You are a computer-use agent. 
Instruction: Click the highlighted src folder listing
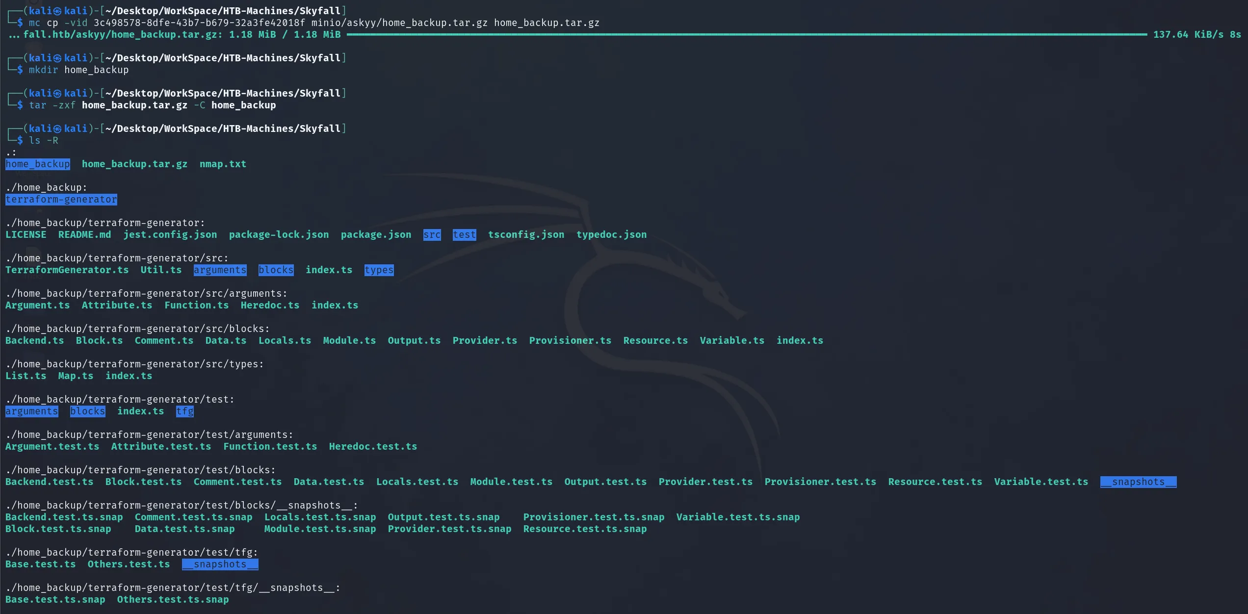click(432, 235)
